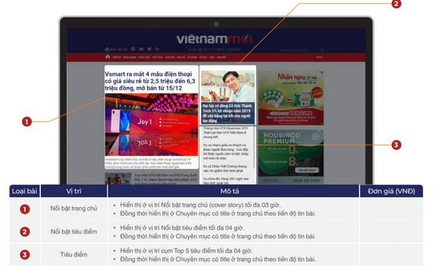Click the 'Đơn giá (VNĐ)' table header
The image size is (444, 266).
pos(391,191)
